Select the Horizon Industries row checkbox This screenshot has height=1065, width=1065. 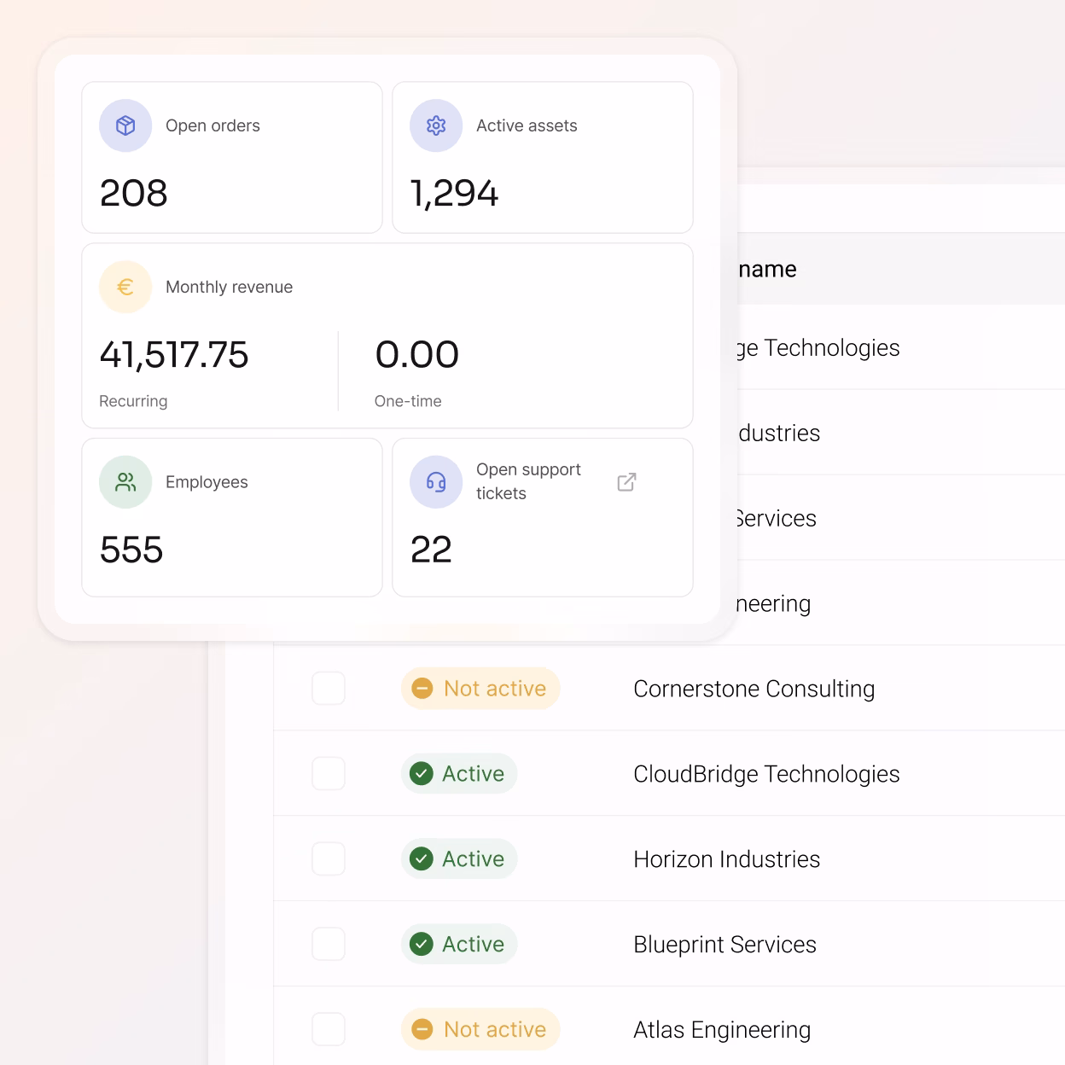pos(329,858)
